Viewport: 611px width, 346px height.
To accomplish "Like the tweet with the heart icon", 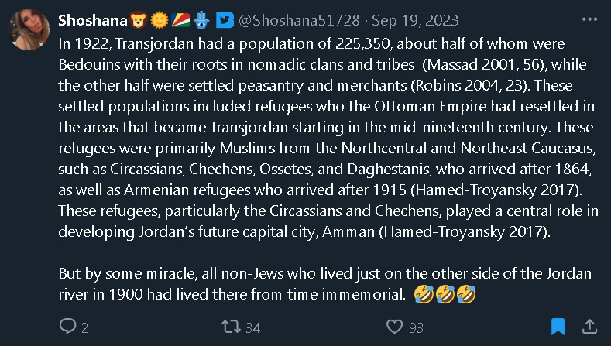I will pos(394,327).
